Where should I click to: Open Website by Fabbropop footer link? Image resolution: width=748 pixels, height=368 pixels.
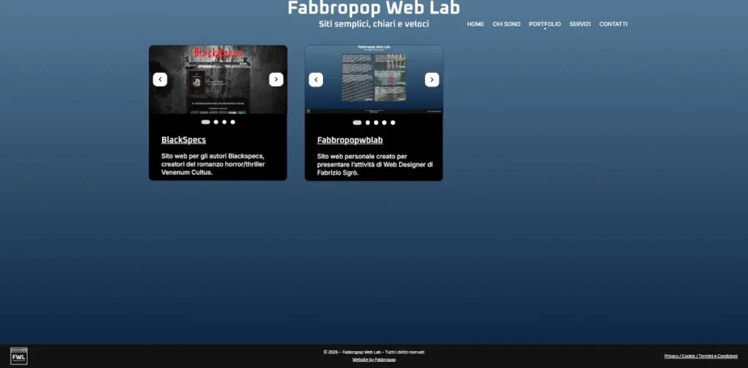(x=374, y=359)
